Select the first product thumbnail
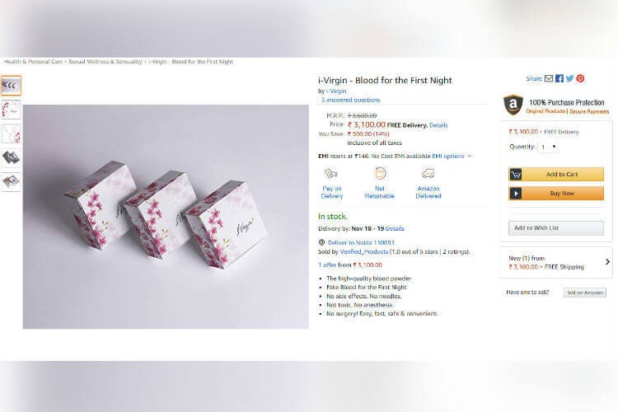 click(11, 86)
